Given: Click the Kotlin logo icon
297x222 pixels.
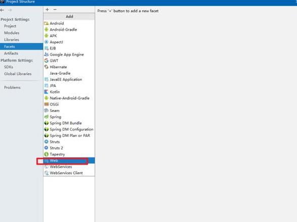Looking at the screenshot, I should pyautogui.click(x=46, y=92).
